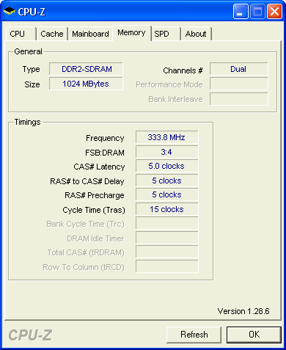Click the OK button
Image resolution: width=286 pixels, height=350 pixels.
pos(254,335)
